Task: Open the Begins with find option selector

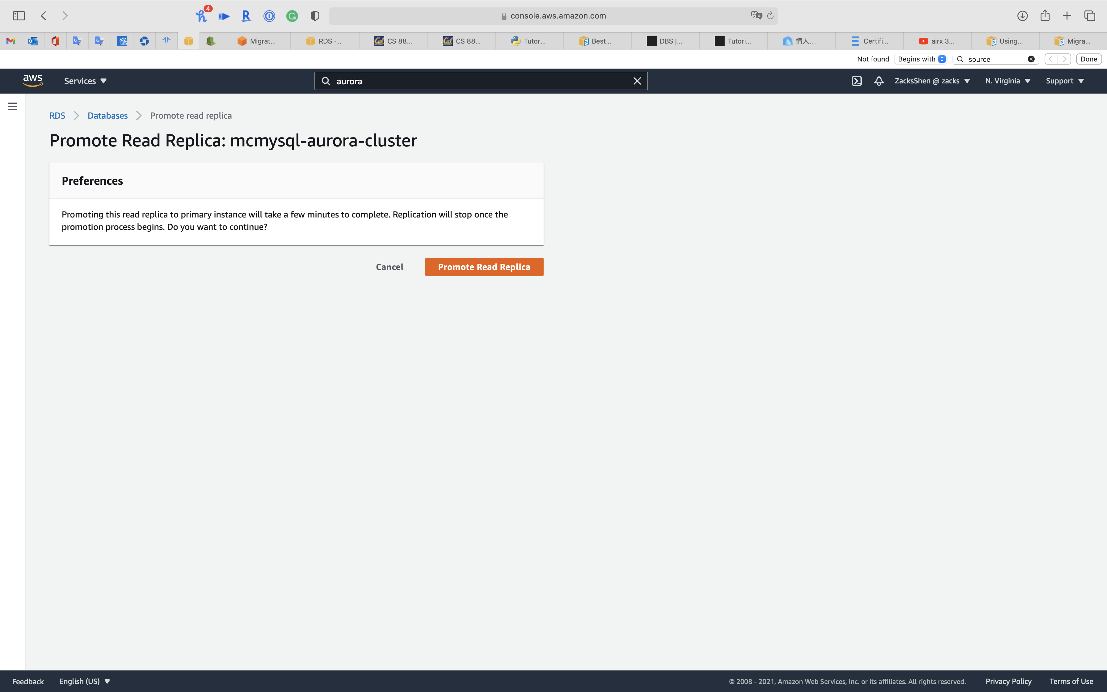Action: click(x=921, y=59)
